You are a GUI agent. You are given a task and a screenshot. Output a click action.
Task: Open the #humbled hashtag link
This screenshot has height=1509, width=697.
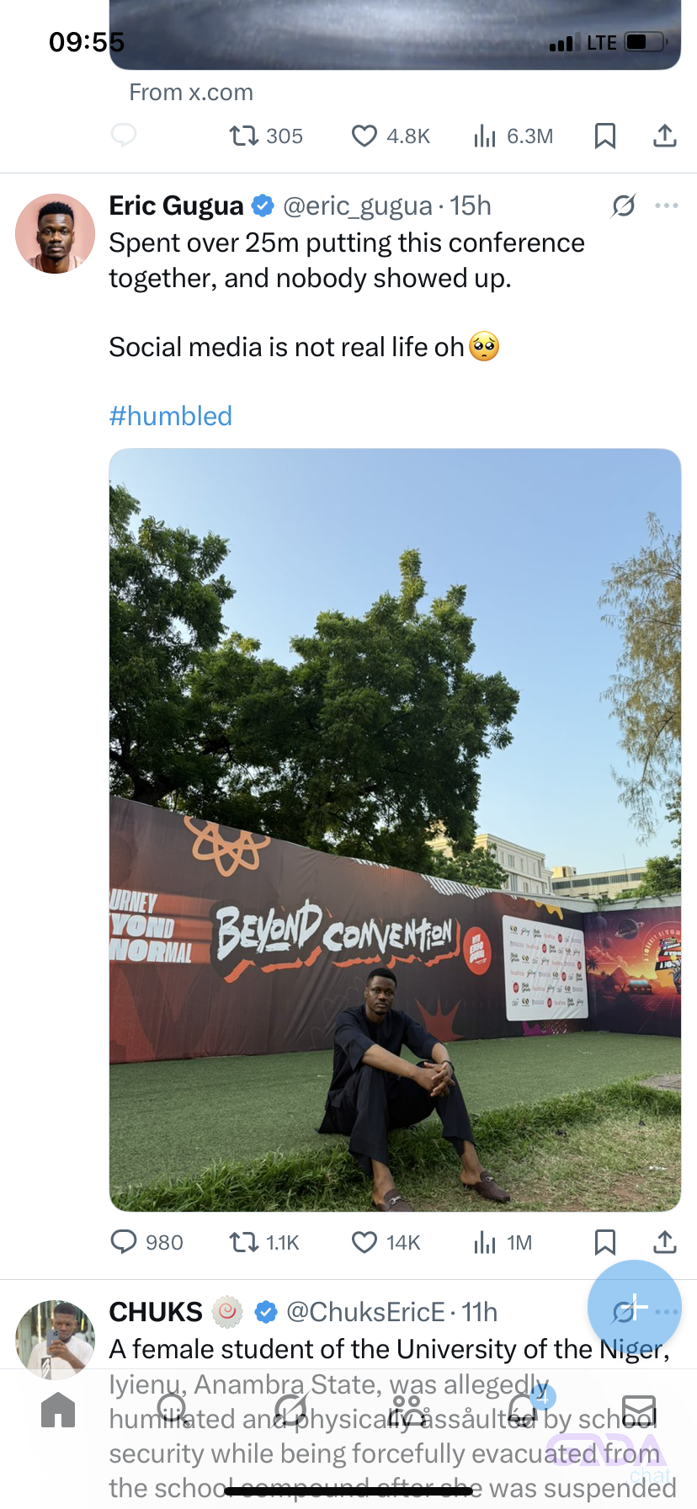click(171, 416)
